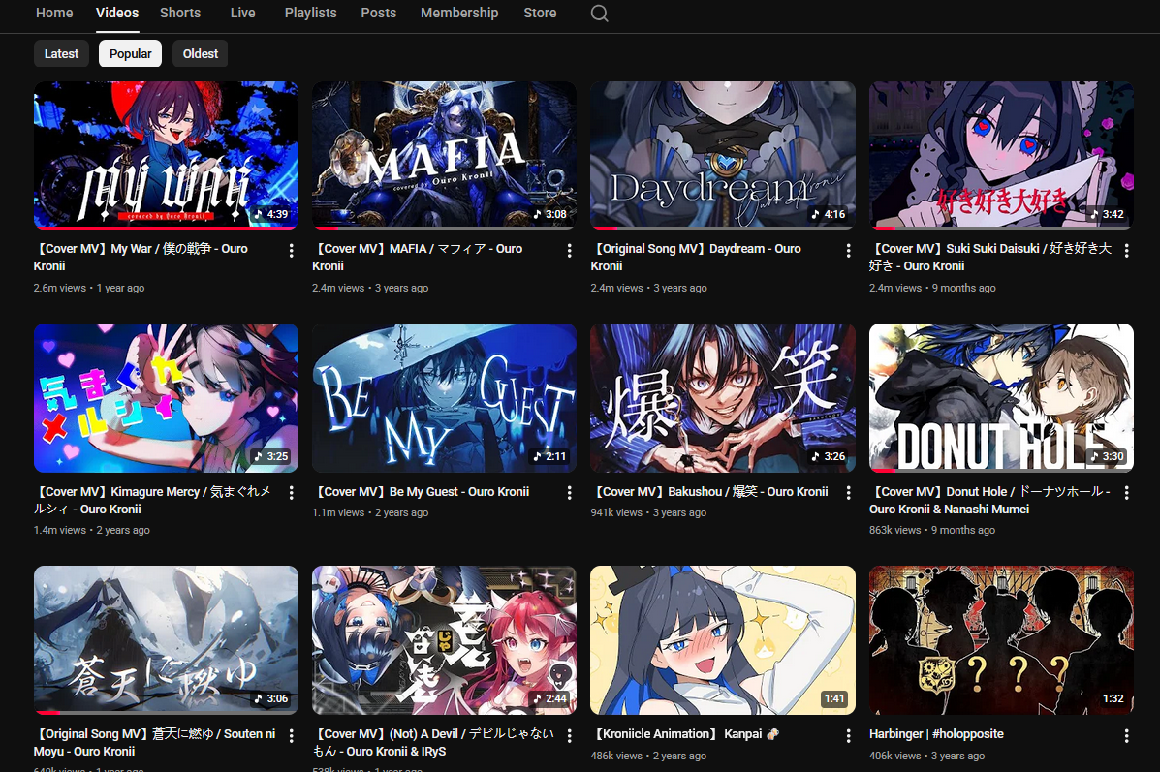
Task: Click the Souten ni Moyu title link
Action: pyautogui.click(x=155, y=742)
